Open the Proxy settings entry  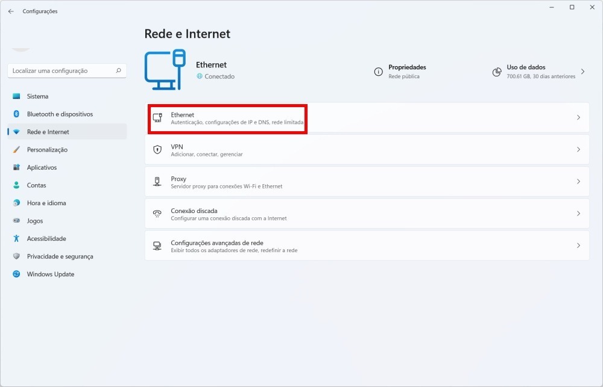367,182
